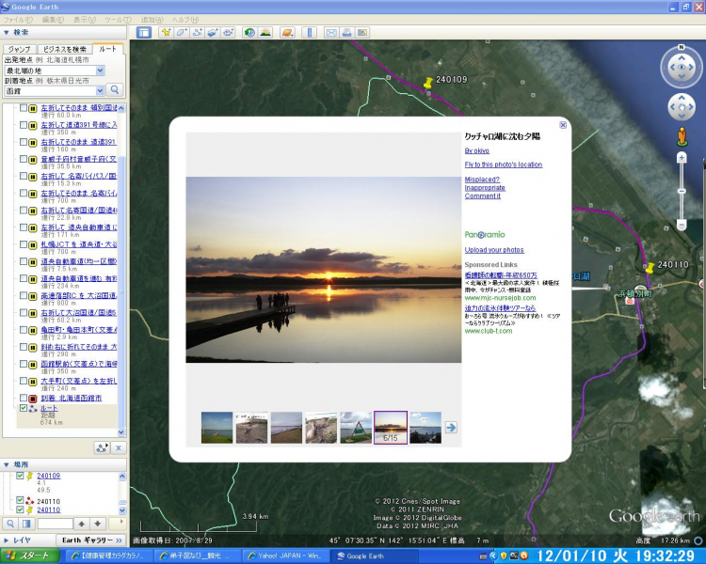The width and height of the screenshot is (706, 564).
Task: Open the planet switcher icon
Action: click(287, 32)
